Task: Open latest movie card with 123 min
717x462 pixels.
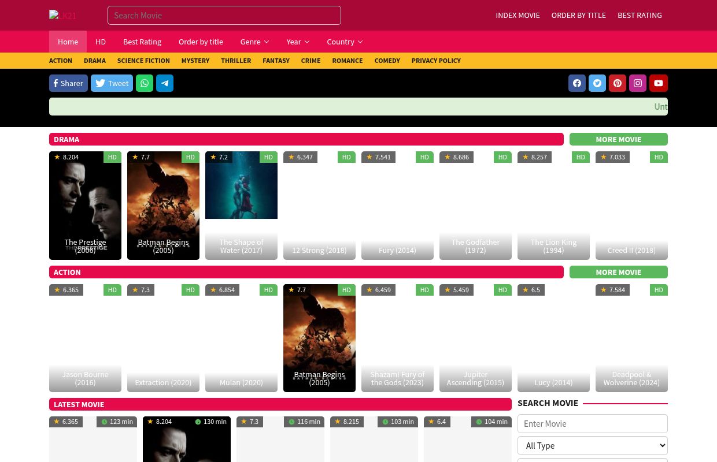Action: [x=93, y=439]
